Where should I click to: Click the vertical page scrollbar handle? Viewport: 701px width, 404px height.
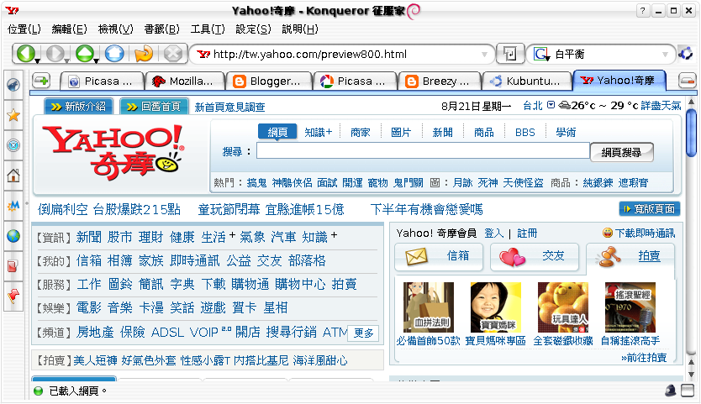[x=691, y=132]
